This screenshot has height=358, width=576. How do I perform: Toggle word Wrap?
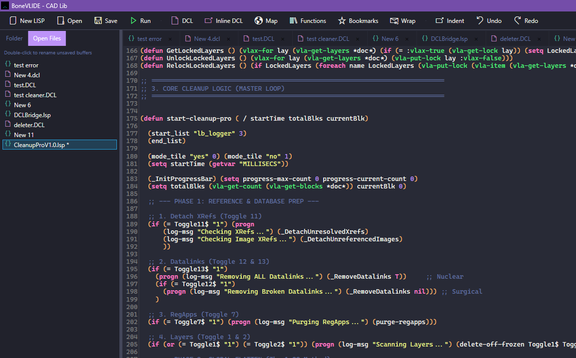click(403, 21)
